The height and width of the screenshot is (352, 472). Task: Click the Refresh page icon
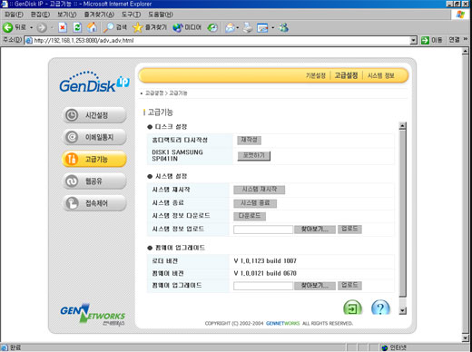[x=77, y=27]
